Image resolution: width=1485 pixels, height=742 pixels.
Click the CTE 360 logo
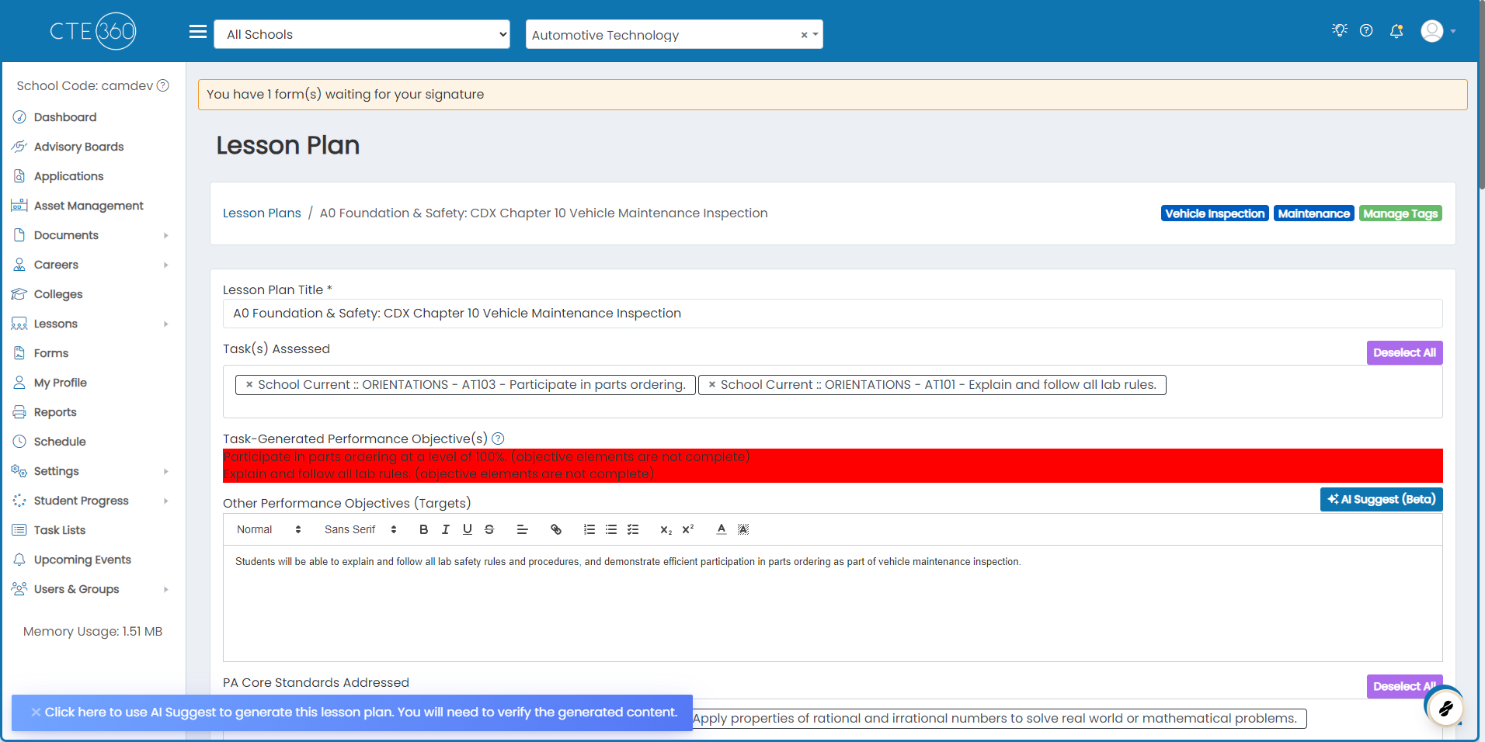[93, 31]
